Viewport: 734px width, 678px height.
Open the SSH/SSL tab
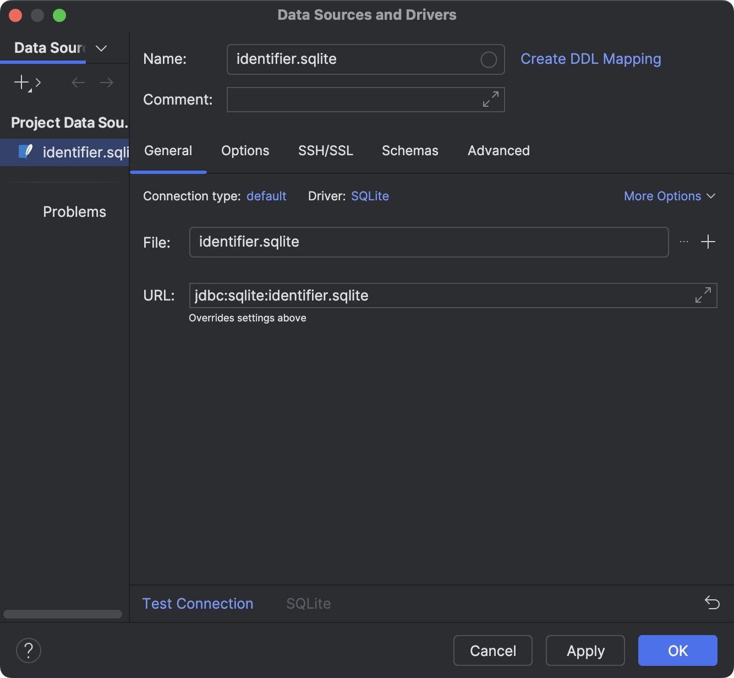click(325, 151)
